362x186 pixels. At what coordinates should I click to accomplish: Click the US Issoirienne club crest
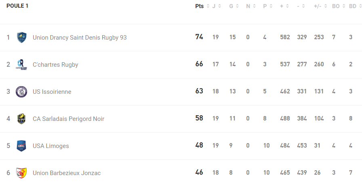click(x=21, y=92)
